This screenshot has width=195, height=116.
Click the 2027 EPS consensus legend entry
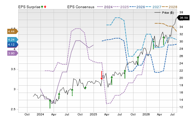[x=153, y=7]
